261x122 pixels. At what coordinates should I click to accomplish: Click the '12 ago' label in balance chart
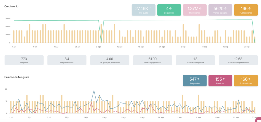click(123, 117)
